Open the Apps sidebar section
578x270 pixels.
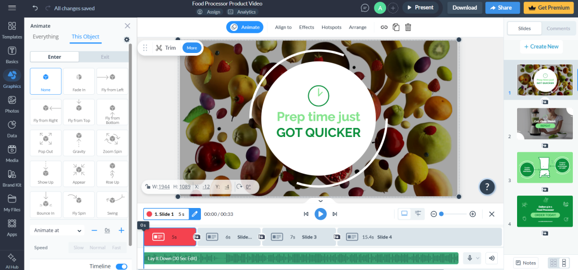12,228
